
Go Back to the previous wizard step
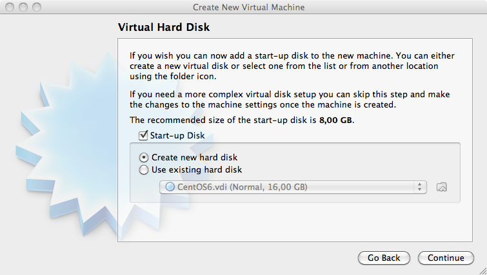pos(384,258)
